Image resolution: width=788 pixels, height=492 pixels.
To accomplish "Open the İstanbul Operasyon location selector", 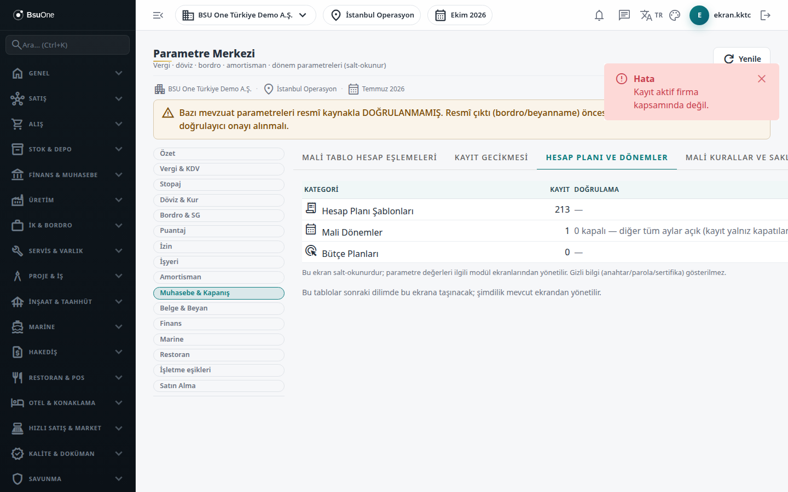I will (x=372, y=15).
